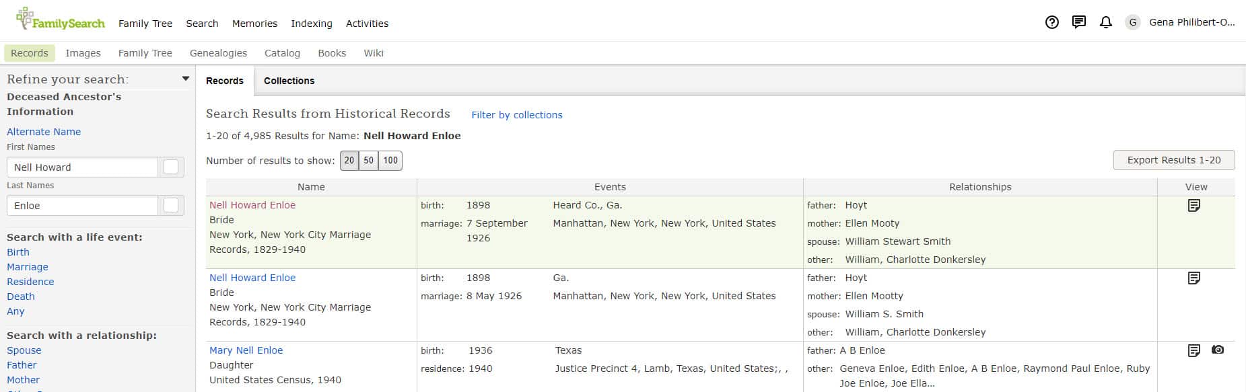Open the Activities top menu

pos(367,23)
